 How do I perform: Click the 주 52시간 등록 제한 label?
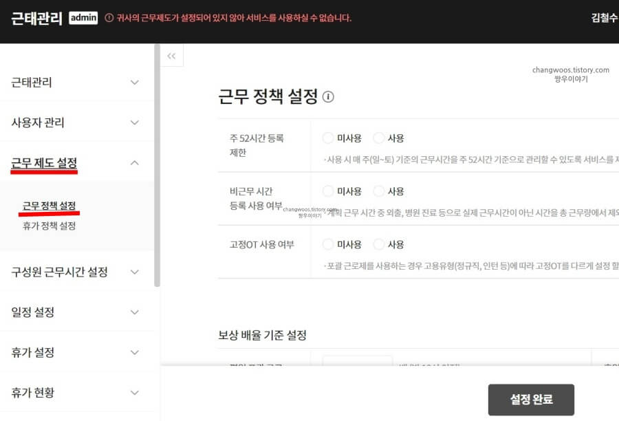coord(257,145)
